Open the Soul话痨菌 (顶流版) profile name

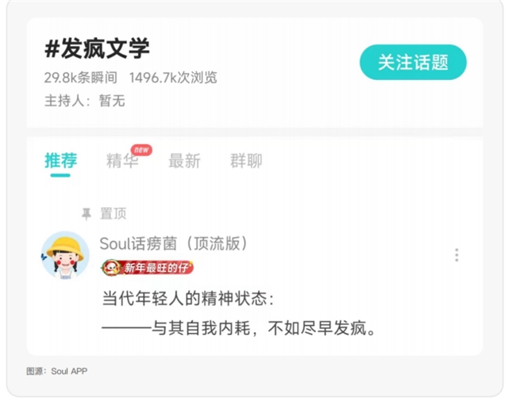174,243
